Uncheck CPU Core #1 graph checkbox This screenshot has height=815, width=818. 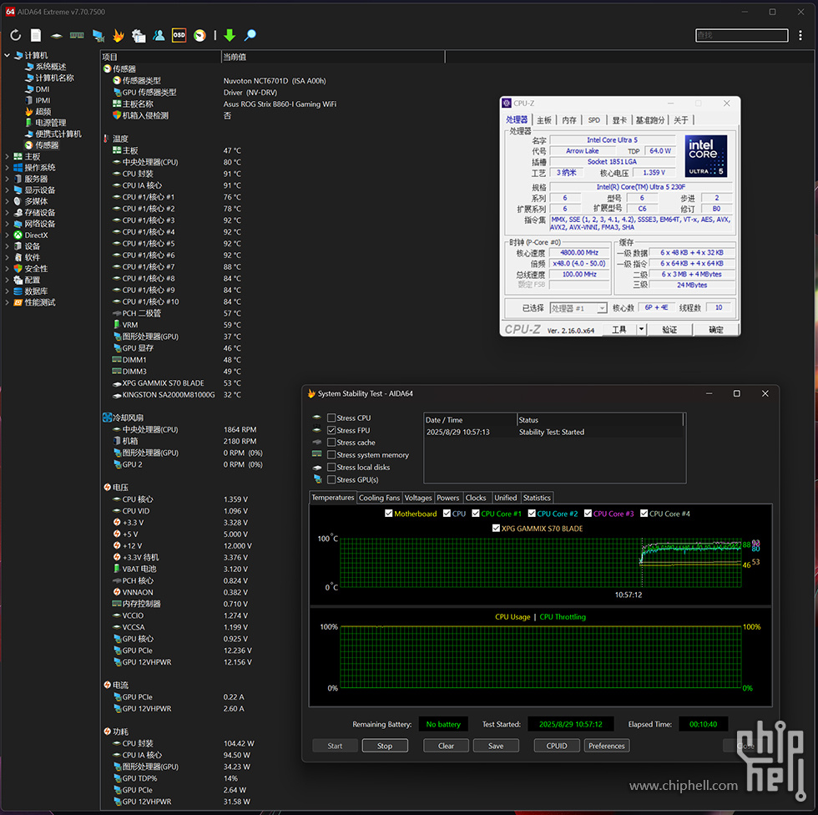[476, 514]
